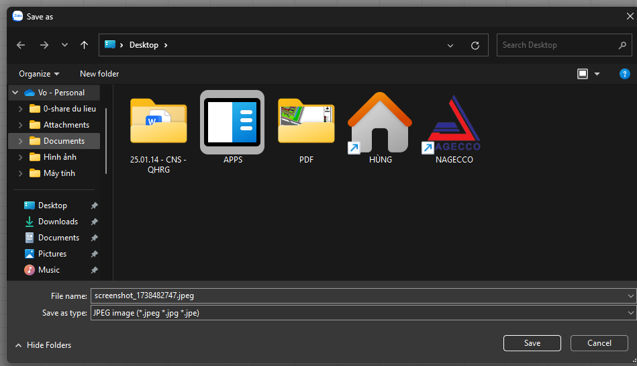Select the APPS folder icon
Image resolution: width=637 pixels, height=366 pixels.
(x=232, y=122)
